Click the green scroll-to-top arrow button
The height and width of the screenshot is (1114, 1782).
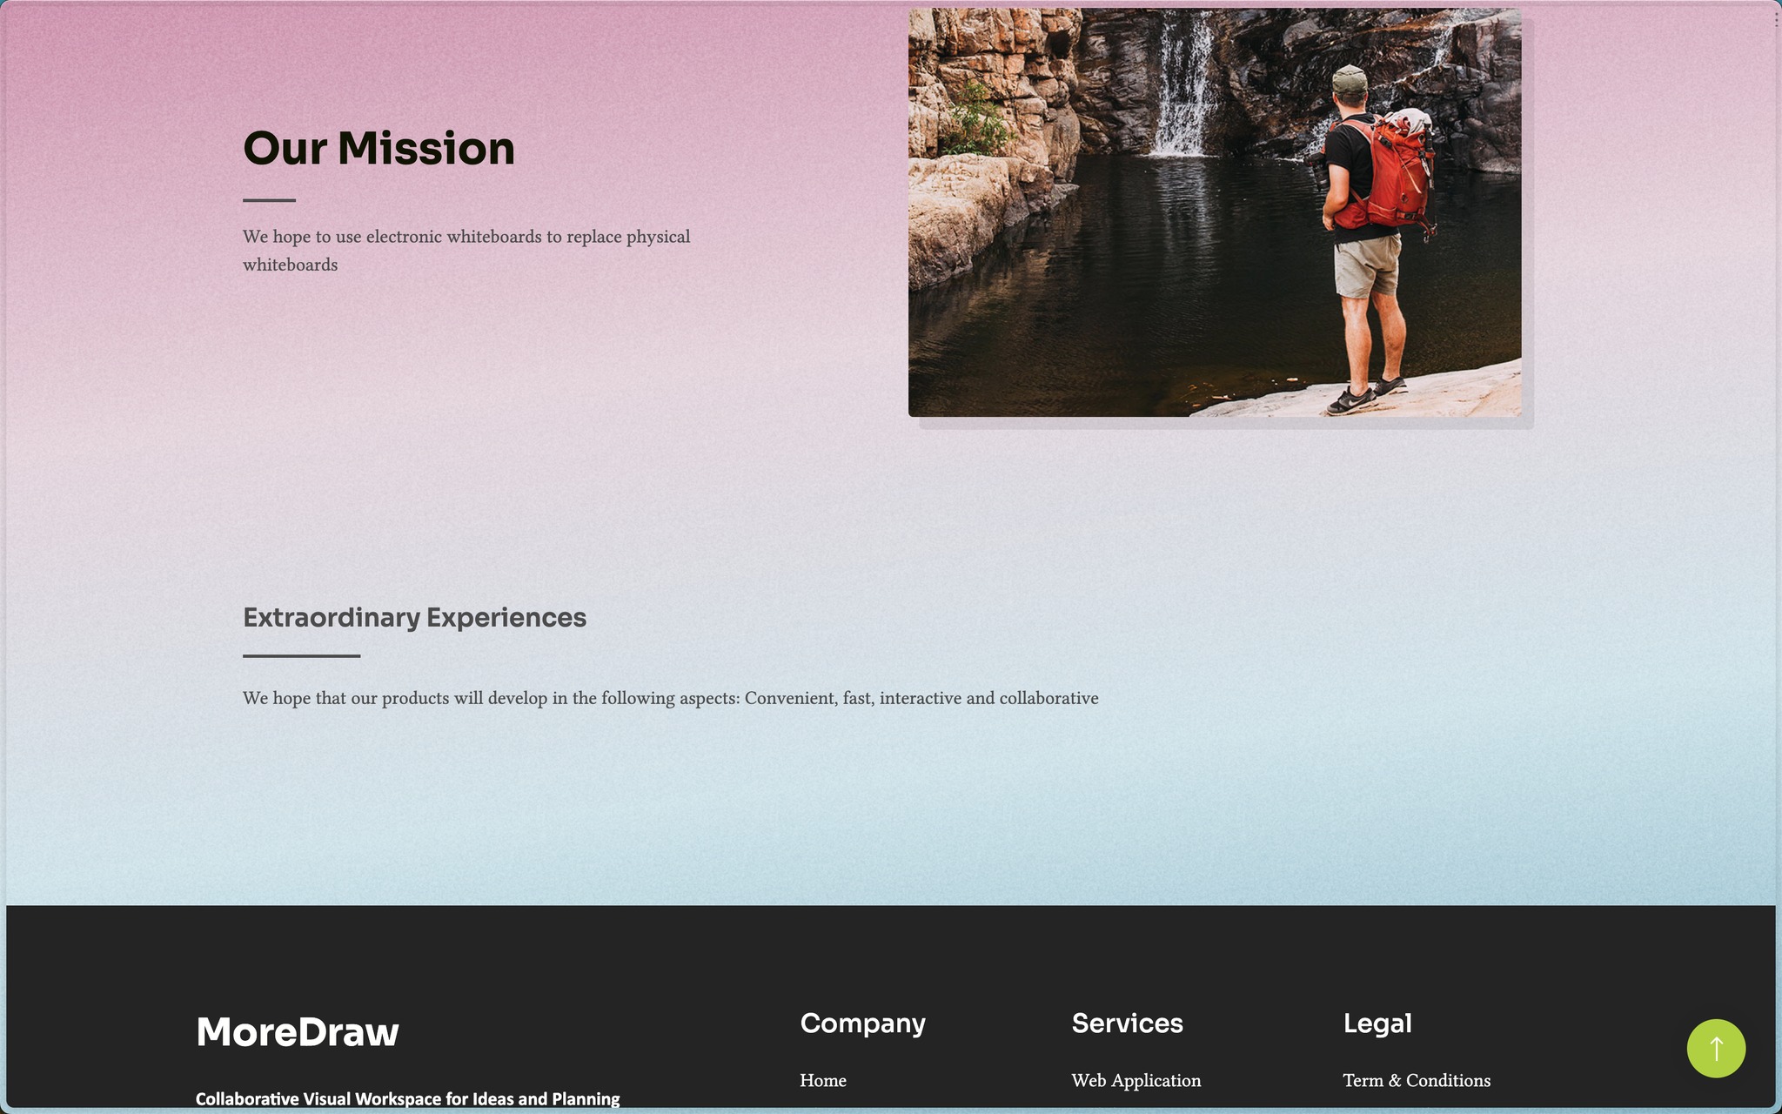[1715, 1048]
